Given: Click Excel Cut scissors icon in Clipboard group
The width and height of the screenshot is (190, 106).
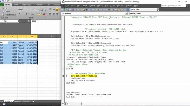Looking at the screenshot, I should [3, 9].
